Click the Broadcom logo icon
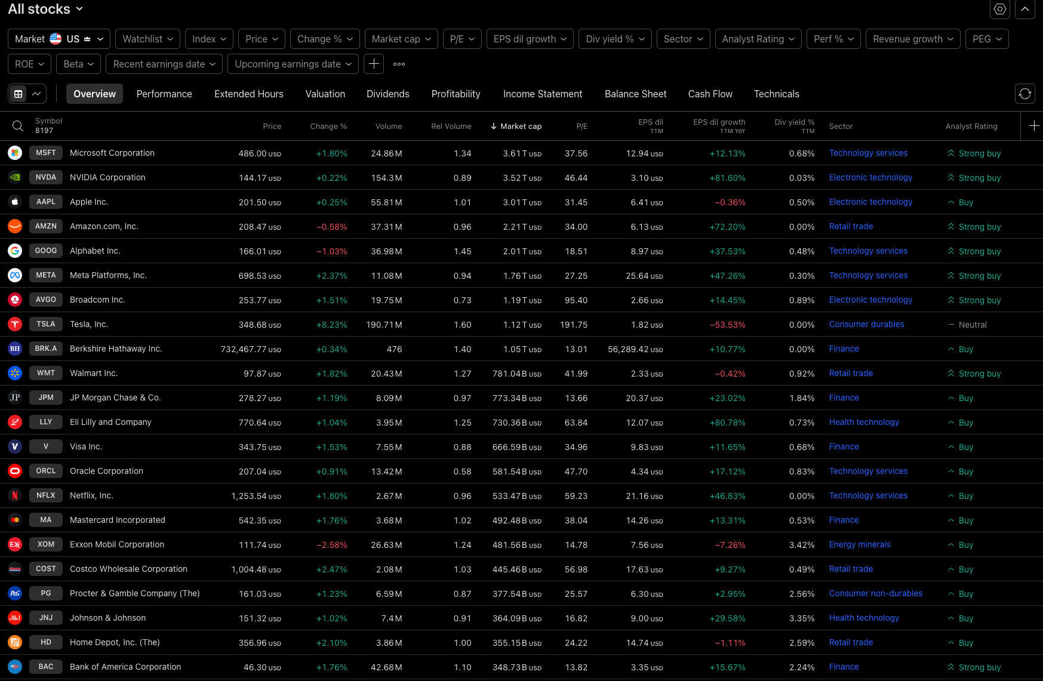The height and width of the screenshot is (681, 1043). [15, 300]
